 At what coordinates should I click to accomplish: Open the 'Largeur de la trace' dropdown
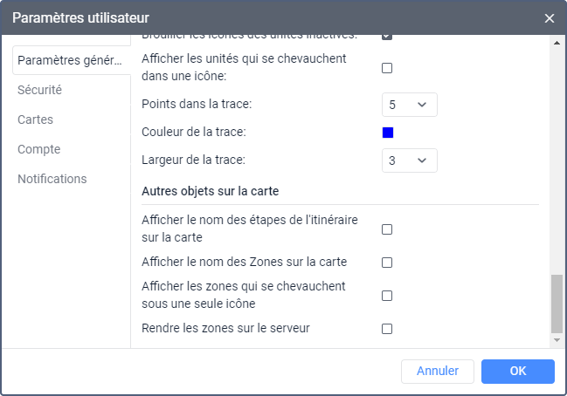pos(409,160)
